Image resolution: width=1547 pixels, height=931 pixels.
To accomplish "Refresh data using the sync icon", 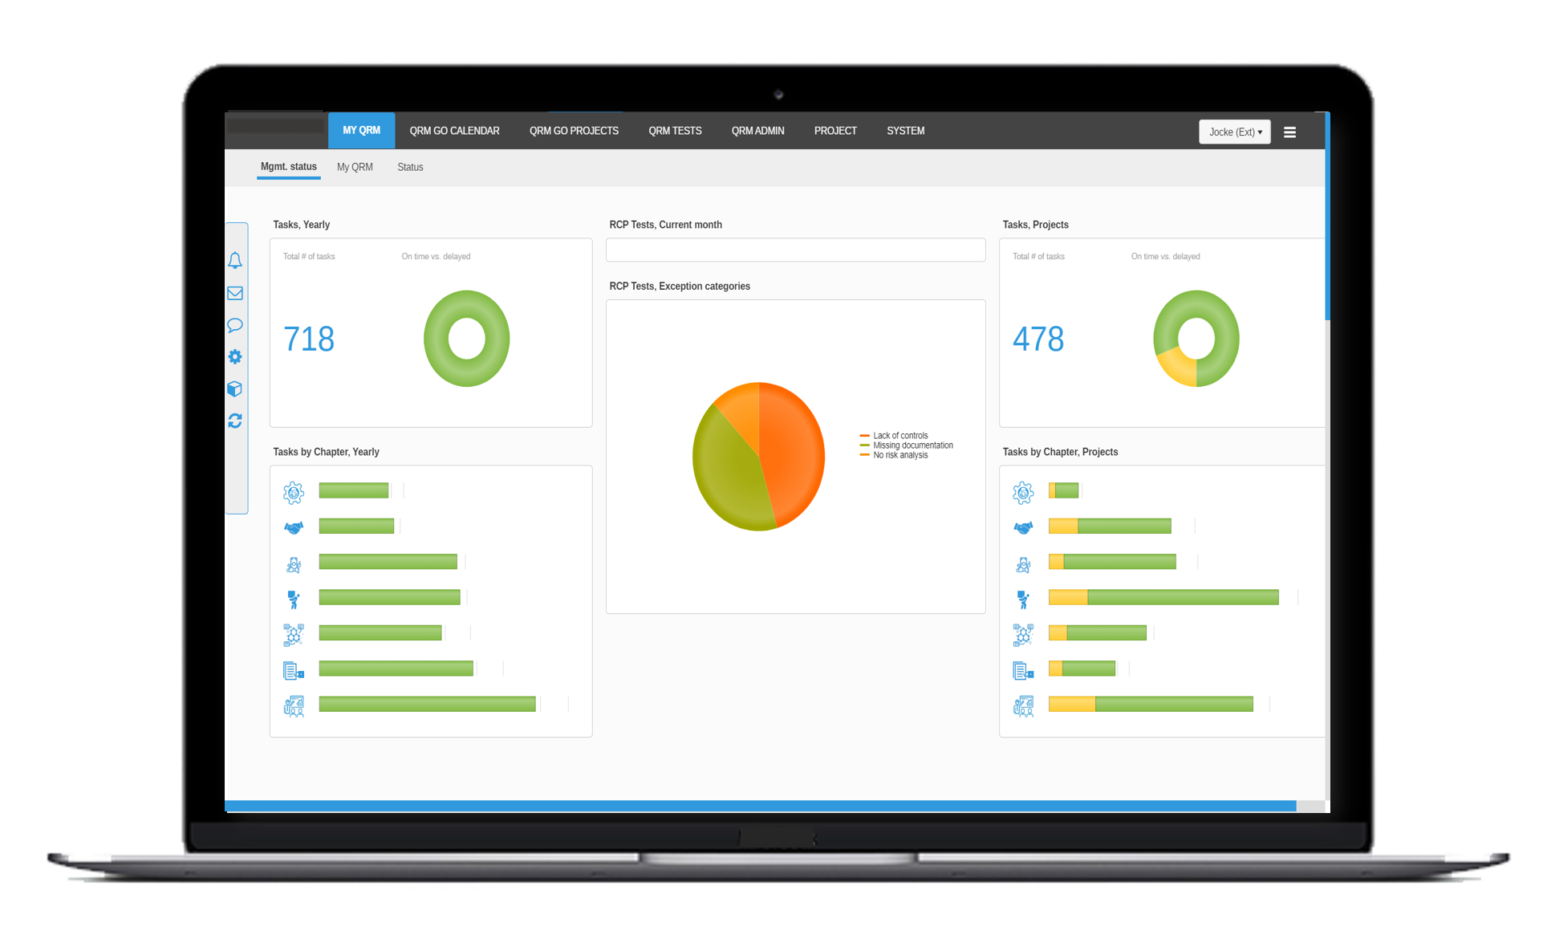I will point(235,421).
